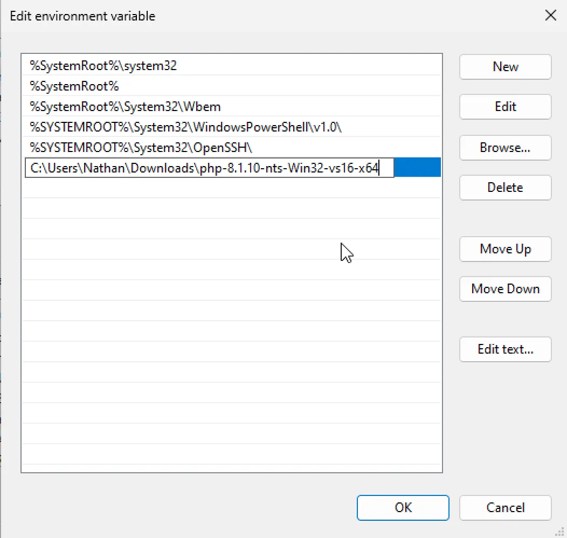
Task: Cancel the environment variable dialog
Action: [x=505, y=508]
